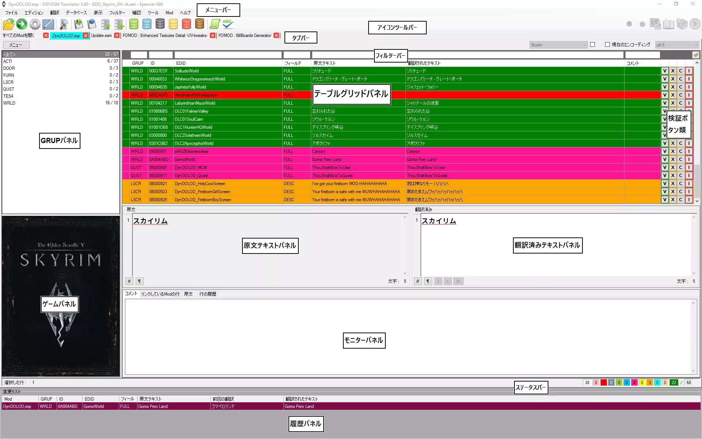This screenshot has height=439, width=702.
Task: Open the リンクしているModの行 tab
Action: 160,294
